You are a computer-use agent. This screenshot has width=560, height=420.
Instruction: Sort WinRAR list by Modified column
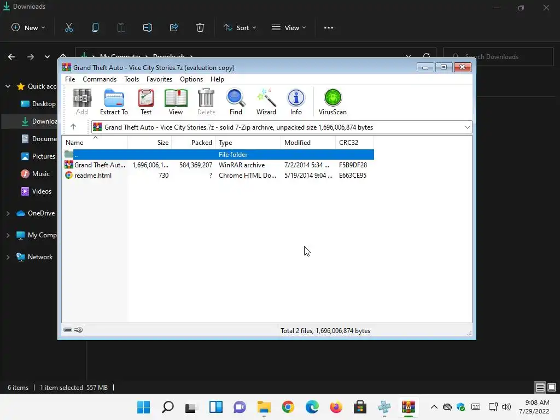(308, 142)
